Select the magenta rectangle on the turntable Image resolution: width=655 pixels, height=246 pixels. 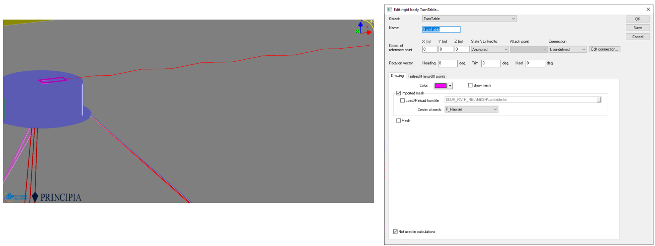click(x=52, y=80)
